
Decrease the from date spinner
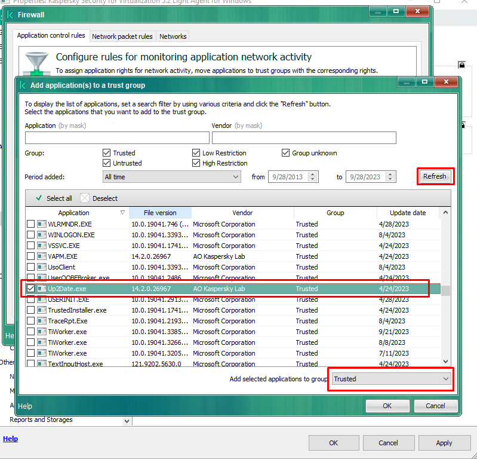(313, 179)
